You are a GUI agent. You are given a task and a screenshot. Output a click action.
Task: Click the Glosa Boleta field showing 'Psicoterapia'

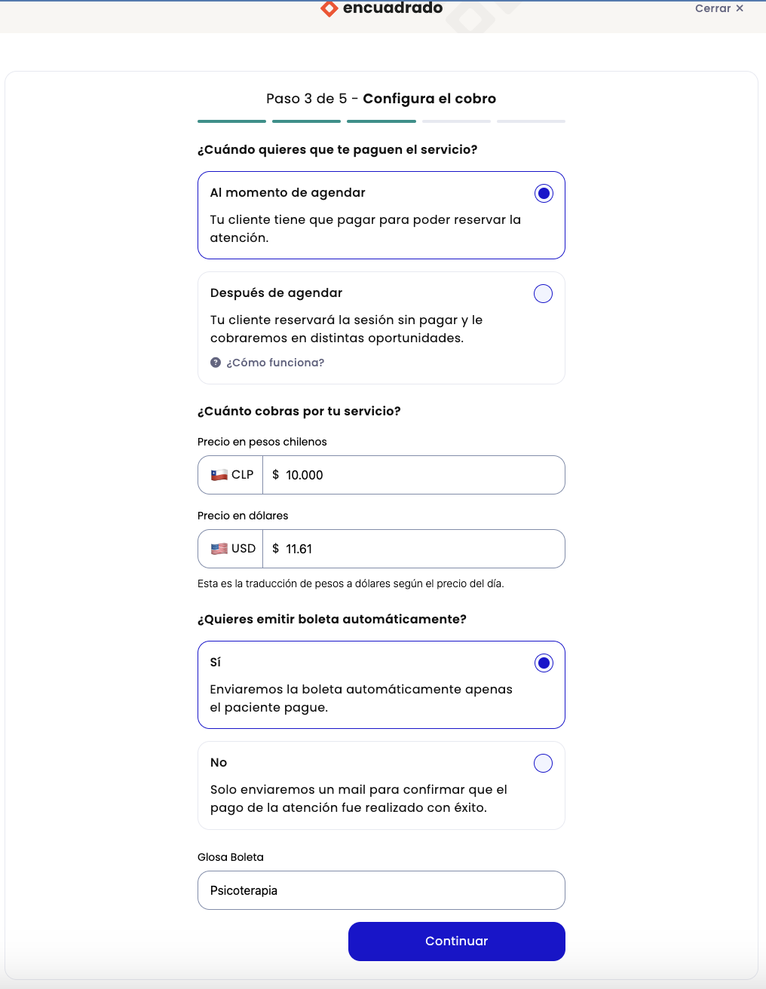click(x=381, y=890)
